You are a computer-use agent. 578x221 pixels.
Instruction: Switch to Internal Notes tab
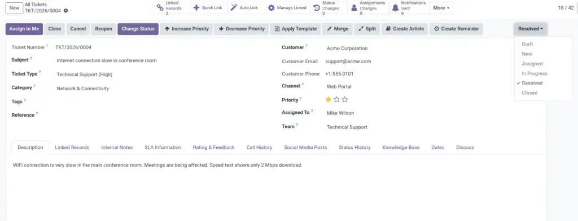pyautogui.click(x=117, y=147)
